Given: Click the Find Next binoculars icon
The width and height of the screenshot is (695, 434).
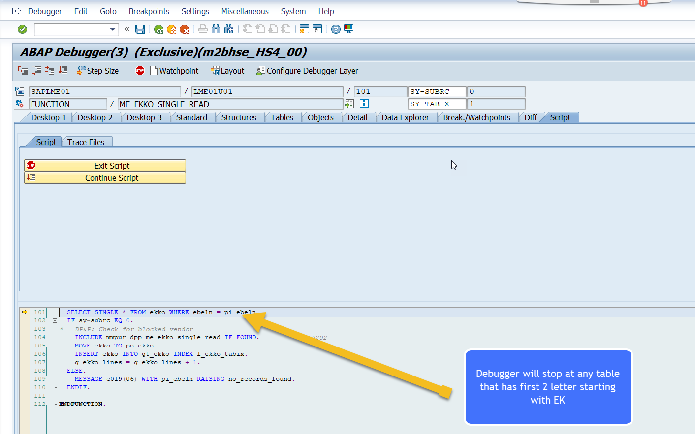Looking at the screenshot, I should point(229,29).
